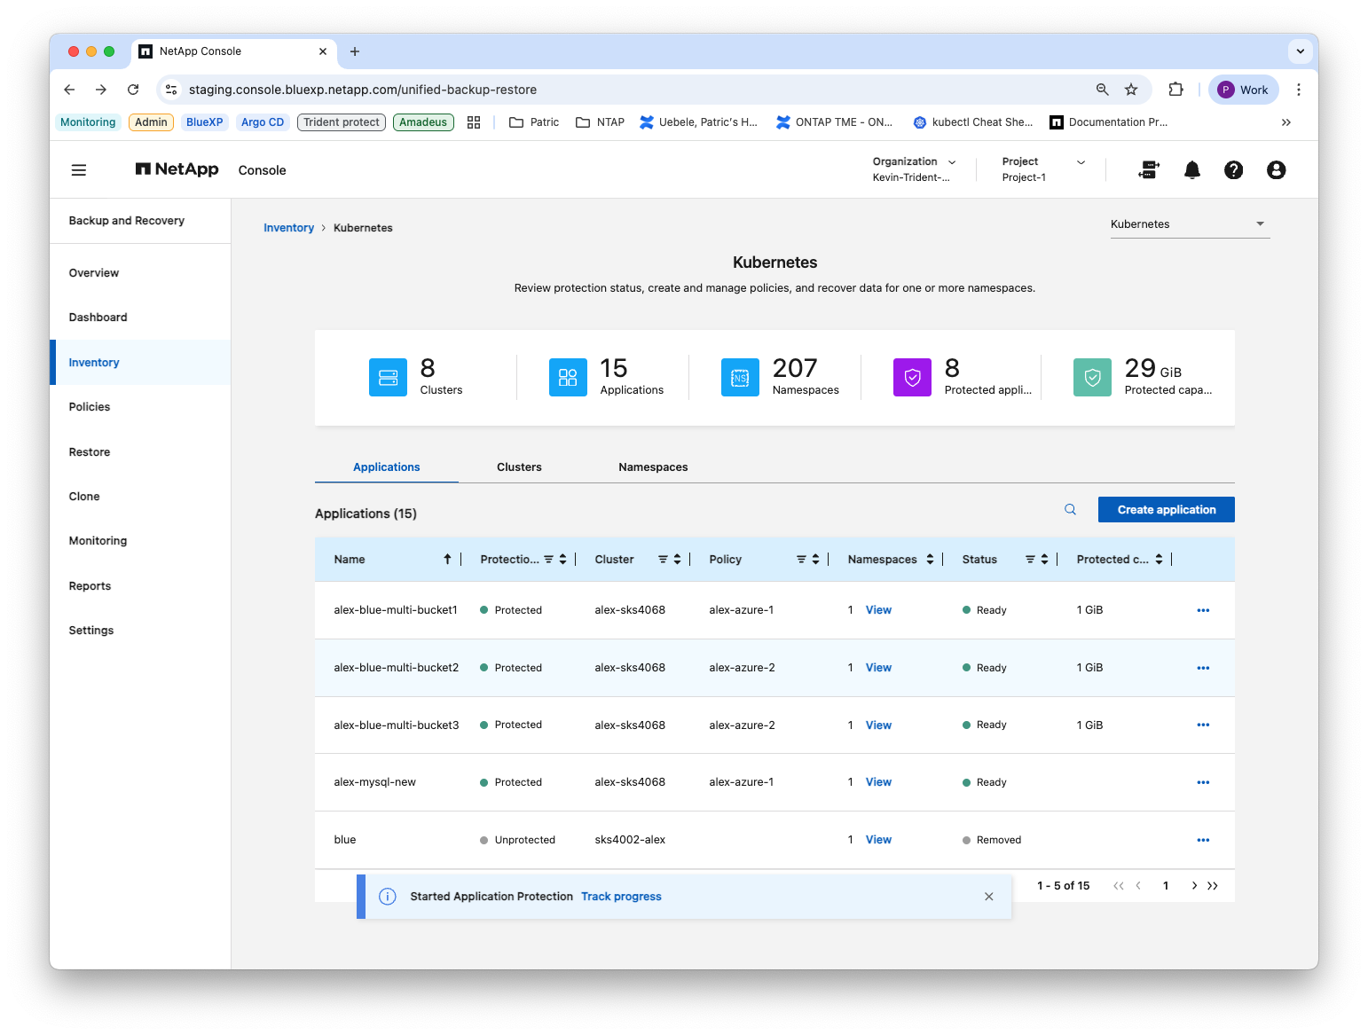Open the Kubernetes workload type dropdown
Viewport: 1368px width, 1035px height.
pyautogui.click(x=1190, y=224)
